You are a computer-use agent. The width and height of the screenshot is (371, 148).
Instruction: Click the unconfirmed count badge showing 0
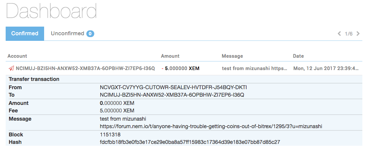coord(90,34)
